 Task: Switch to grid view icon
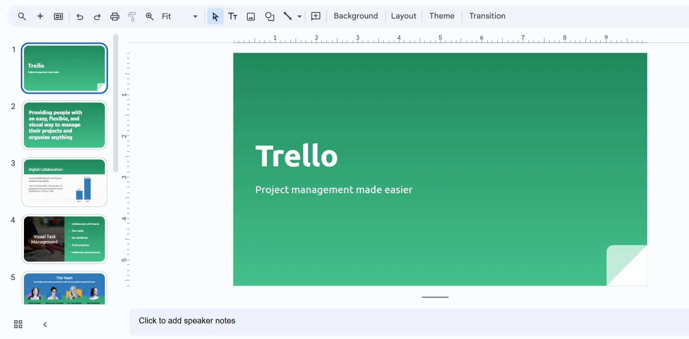18,324
